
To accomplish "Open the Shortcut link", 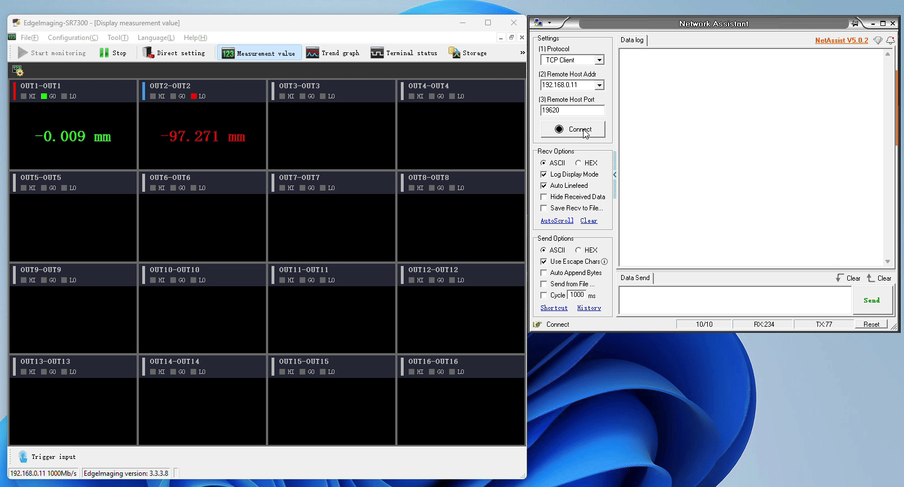I will click(554, 308).
